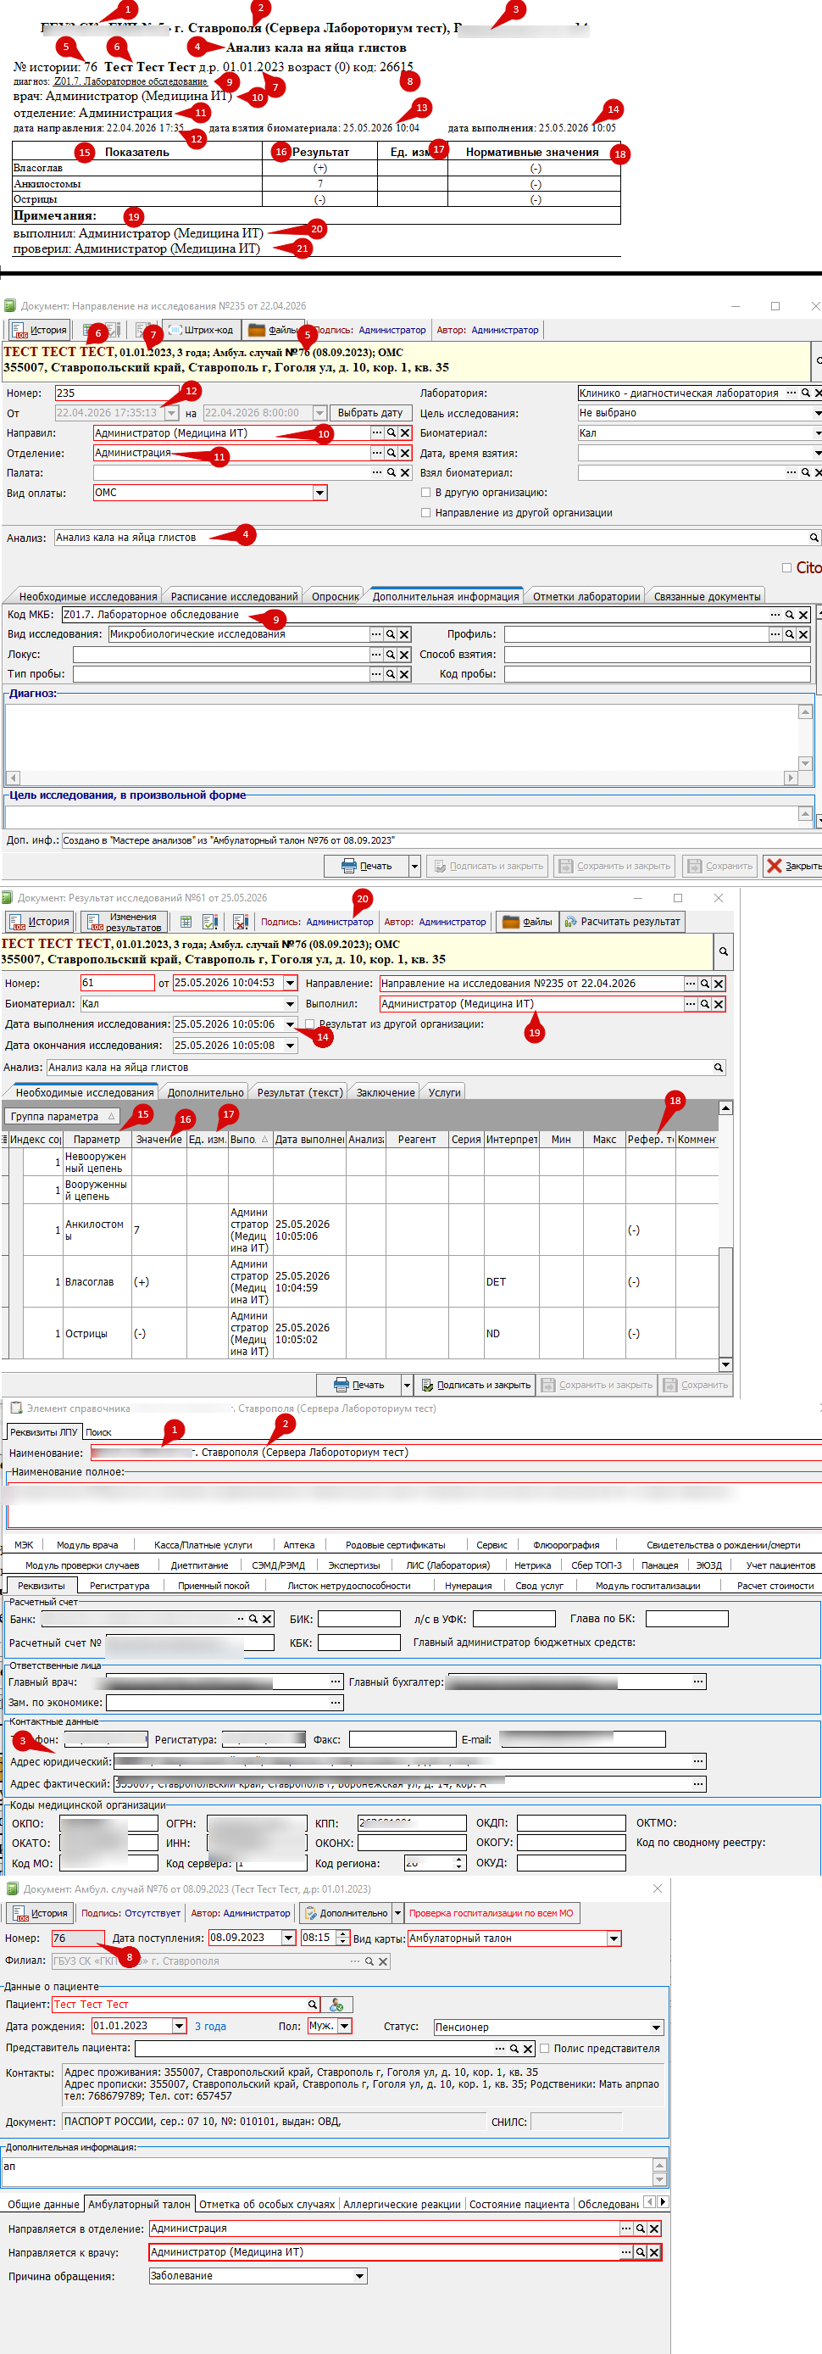Search the Банк field in the ЛПУ реквизиты

pyautogui.click(x=253, y=1620)
